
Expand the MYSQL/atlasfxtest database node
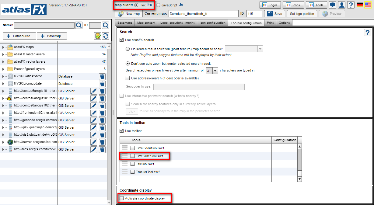pyautogui.click(x=3, y=76)
